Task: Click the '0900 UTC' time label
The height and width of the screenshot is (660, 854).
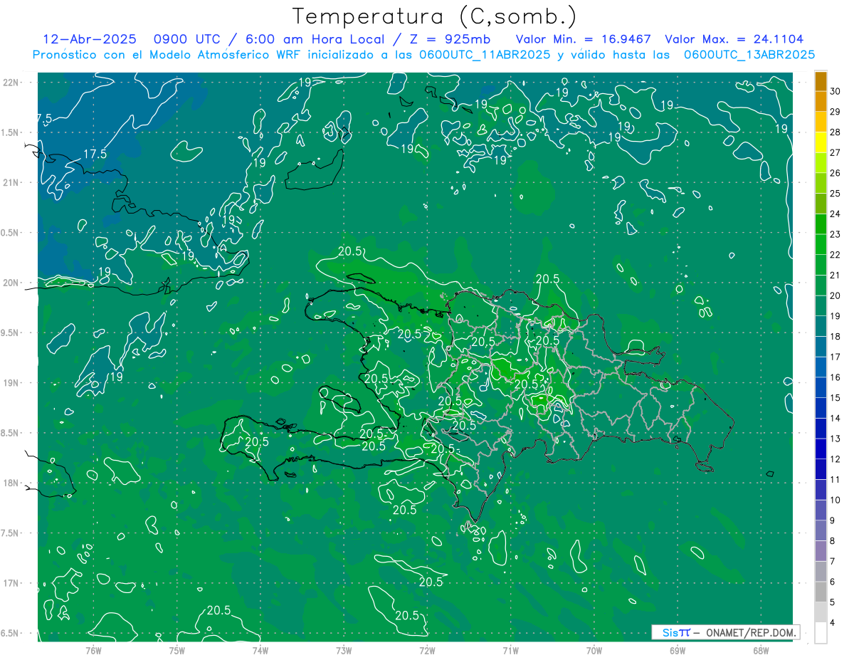Action: pos(188,39)
